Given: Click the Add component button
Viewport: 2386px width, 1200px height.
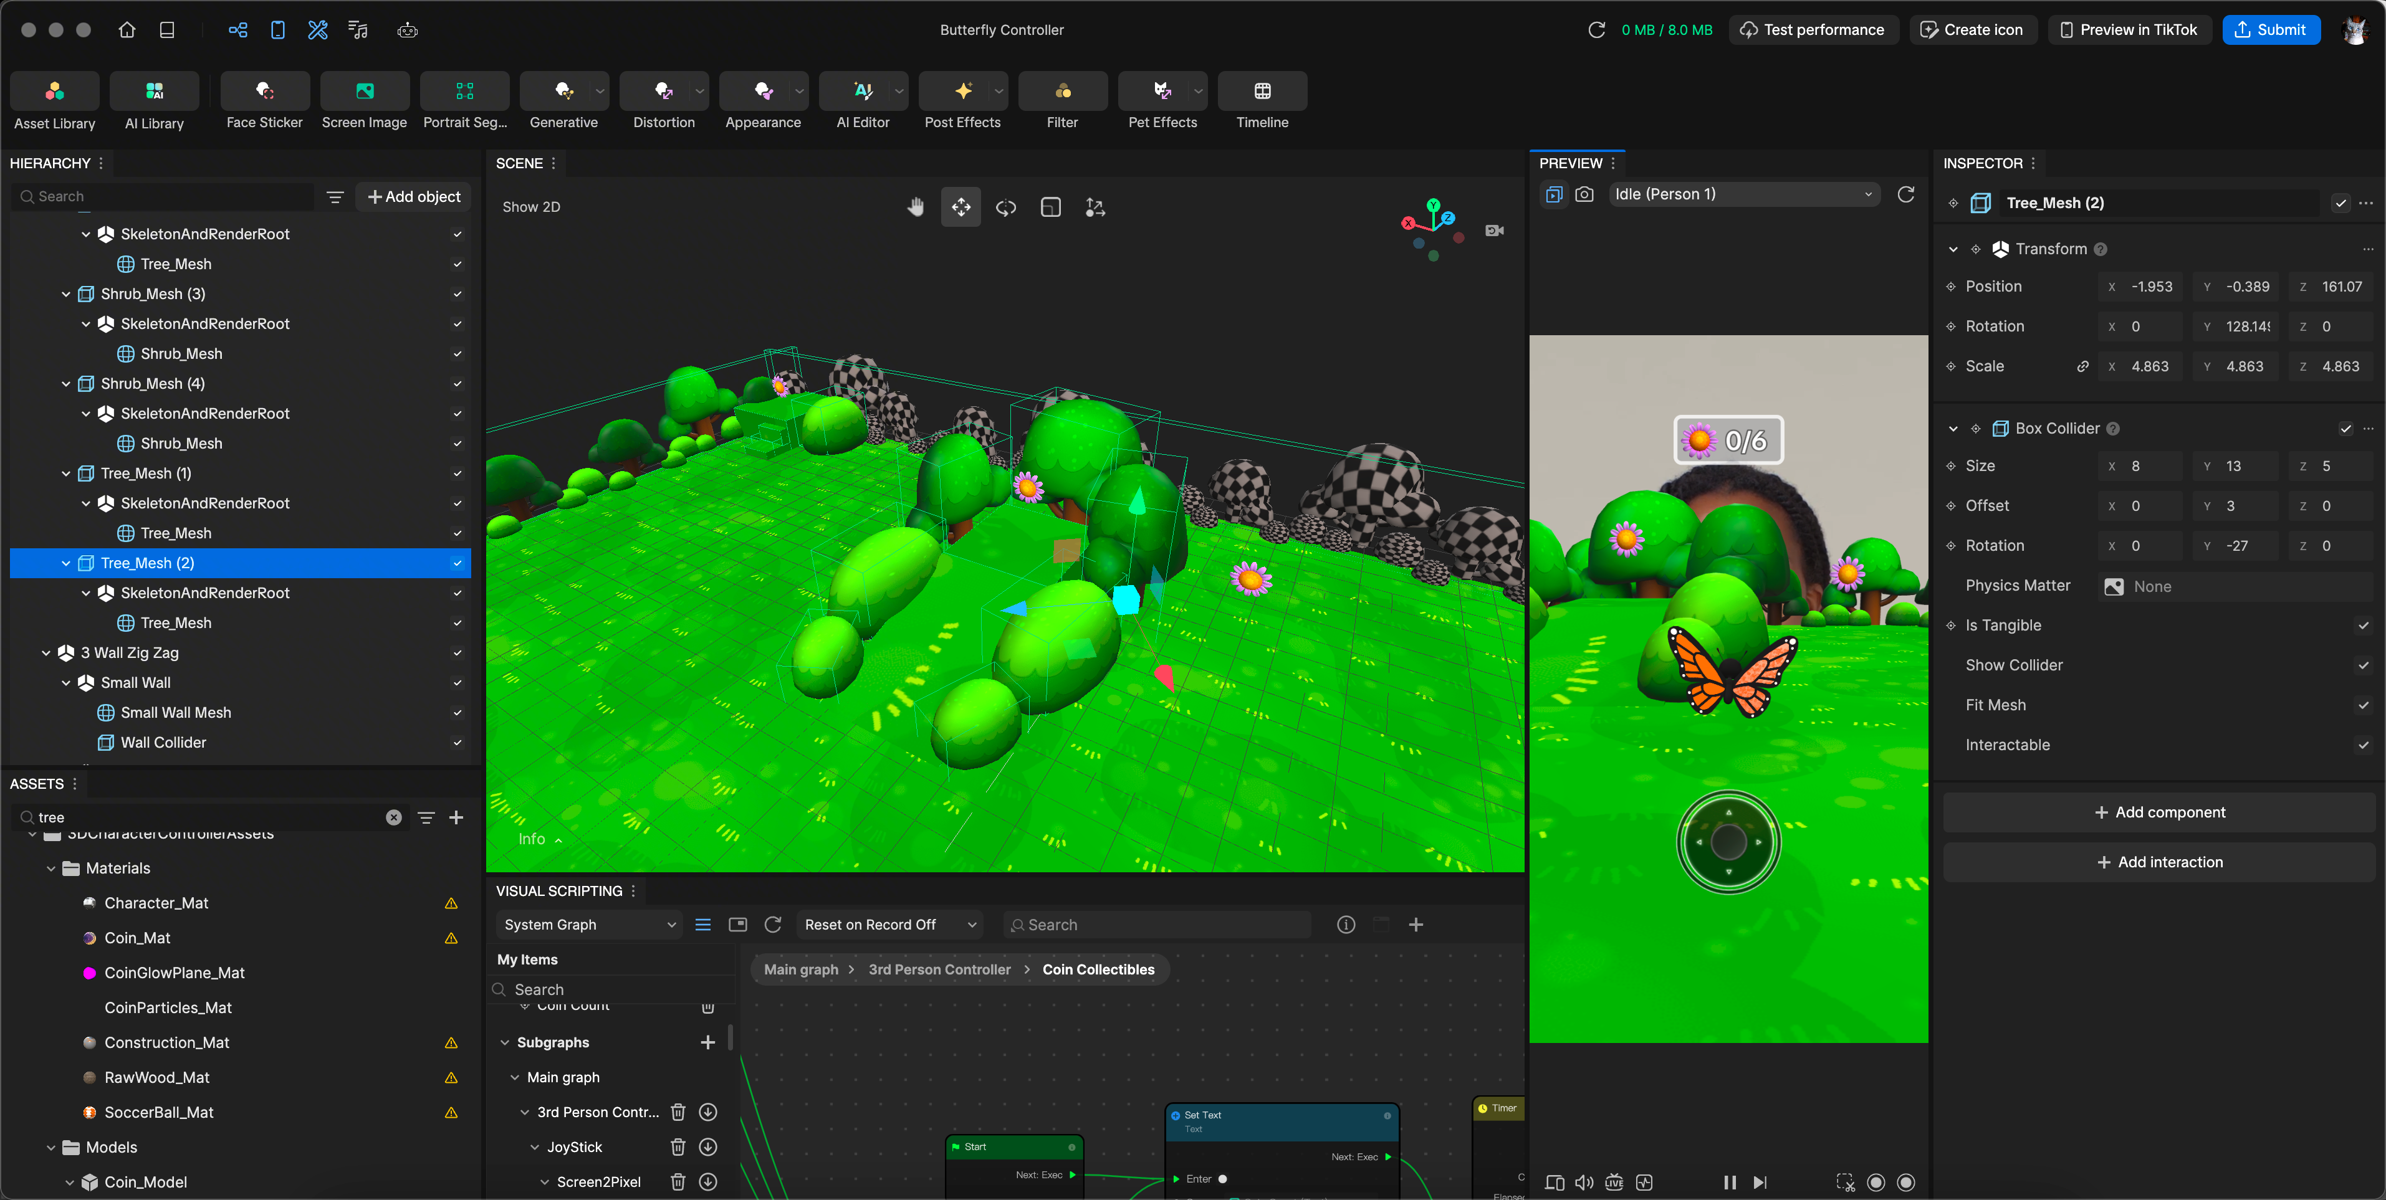Looking at the screenshot, I should 2159,812.
